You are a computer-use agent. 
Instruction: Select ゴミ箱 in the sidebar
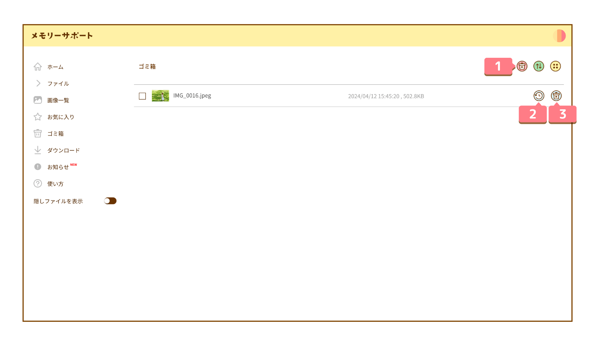[x=55, y=134]
